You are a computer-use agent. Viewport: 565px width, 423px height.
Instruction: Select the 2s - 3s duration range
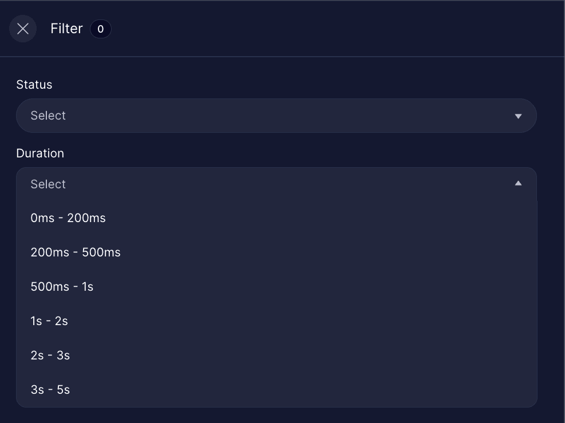49,355
